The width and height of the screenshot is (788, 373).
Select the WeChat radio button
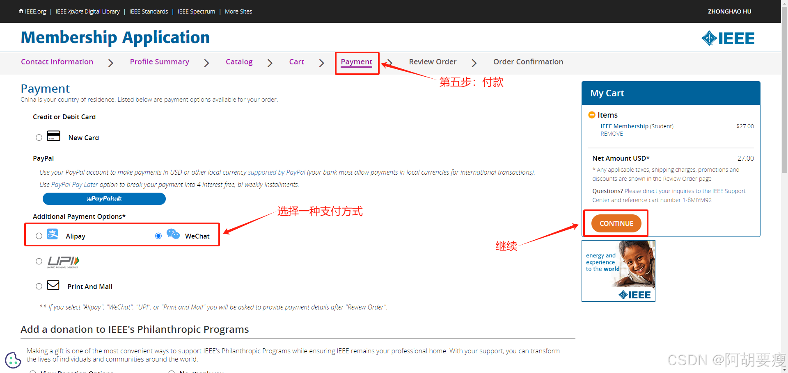pos(158,236)
